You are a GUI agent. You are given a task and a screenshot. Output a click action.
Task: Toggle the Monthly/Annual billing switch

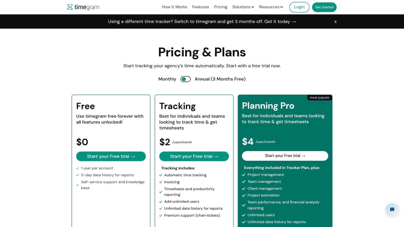point(186,79)
